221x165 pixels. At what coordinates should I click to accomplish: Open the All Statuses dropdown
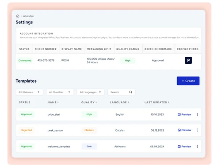pyautogui.click(x=29, y=92)
